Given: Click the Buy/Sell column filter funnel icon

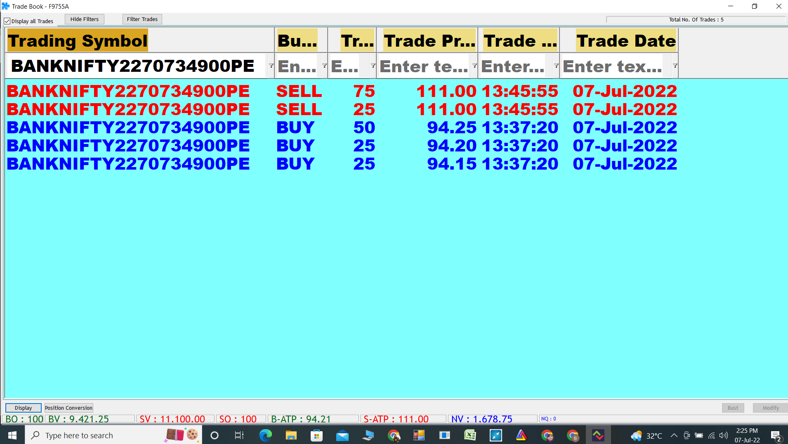Looking at the screenshot, I should click(324, 66).
